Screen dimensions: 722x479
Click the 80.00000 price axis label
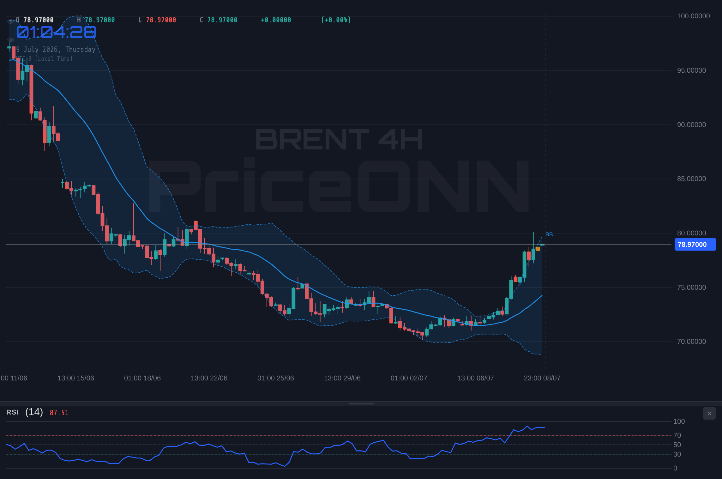click(691, 233)
